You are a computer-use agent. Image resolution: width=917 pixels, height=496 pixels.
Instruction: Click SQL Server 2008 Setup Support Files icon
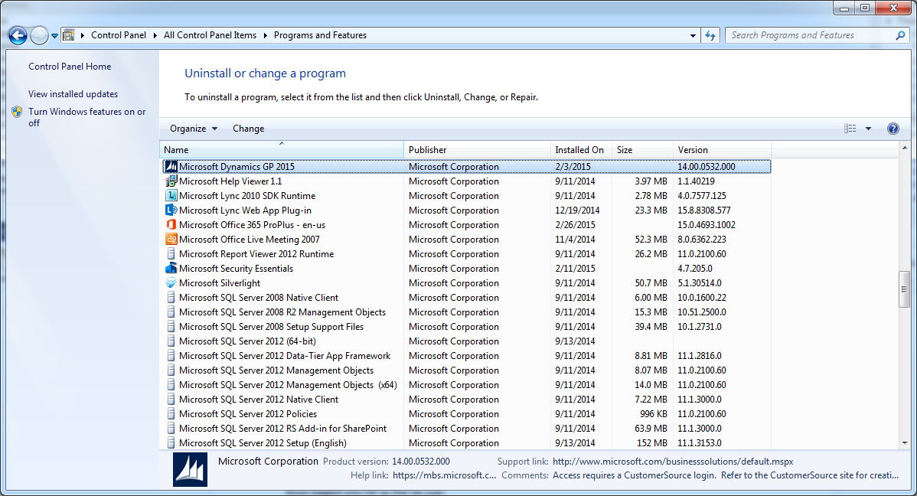171,327
